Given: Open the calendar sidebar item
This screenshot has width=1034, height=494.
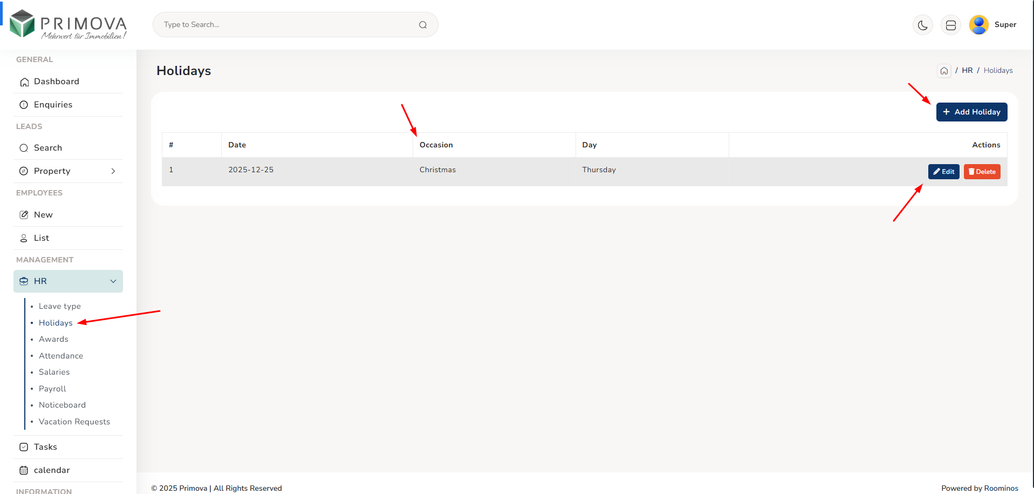Looking at the screenshot, I should point(52,470).
